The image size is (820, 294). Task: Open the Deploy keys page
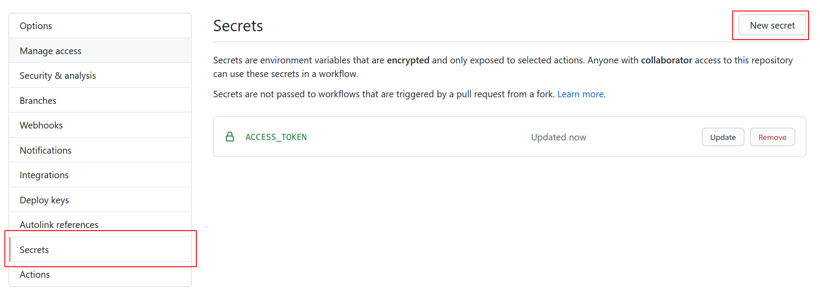click(x=44, y=200)
